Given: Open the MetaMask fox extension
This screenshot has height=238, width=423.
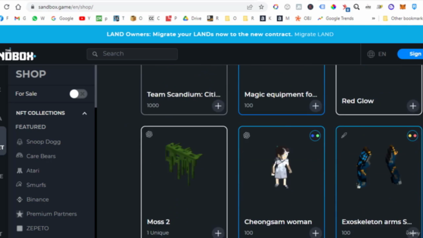Looking at the screenshot, I should point(403,7).
